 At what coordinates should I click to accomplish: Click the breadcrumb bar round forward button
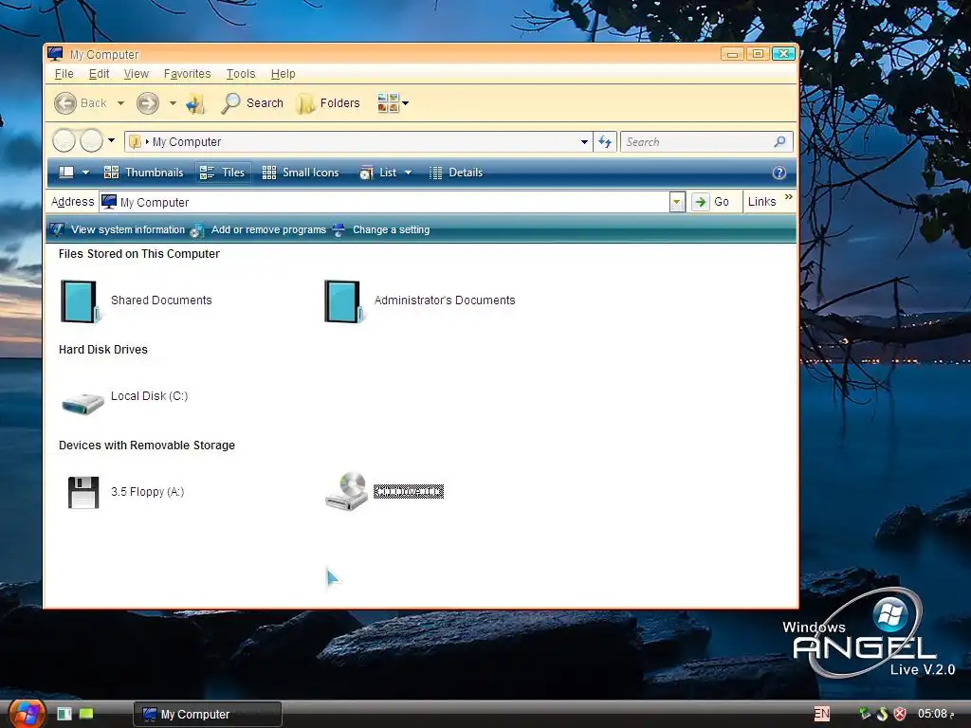[92, 141]
